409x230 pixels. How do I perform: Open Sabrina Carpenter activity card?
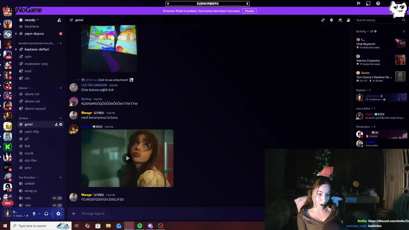[x=381, y=60]
